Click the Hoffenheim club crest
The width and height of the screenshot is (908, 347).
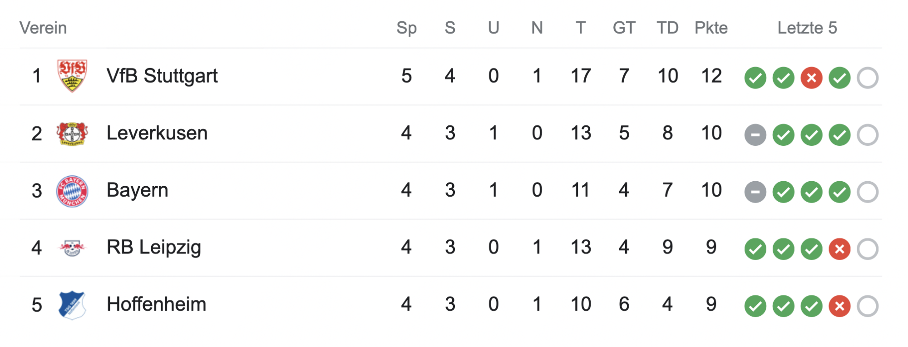pyautogui.click(x=72, y=305)
